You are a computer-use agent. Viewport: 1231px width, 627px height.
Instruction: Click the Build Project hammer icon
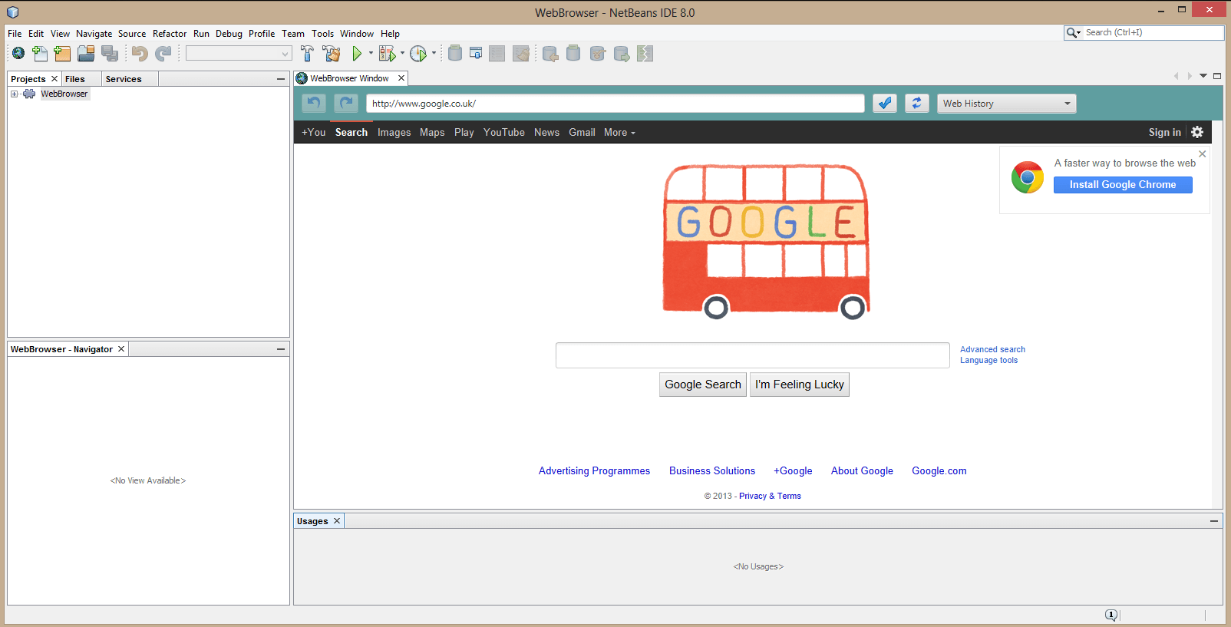pos(307,54)
